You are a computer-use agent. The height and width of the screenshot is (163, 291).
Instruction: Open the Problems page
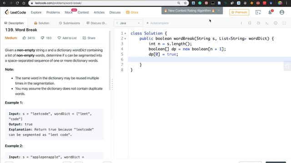point(53,12)
